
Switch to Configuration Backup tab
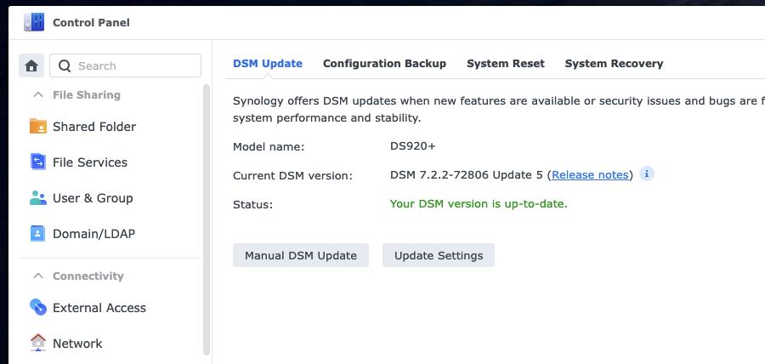(x=384, y=64)
